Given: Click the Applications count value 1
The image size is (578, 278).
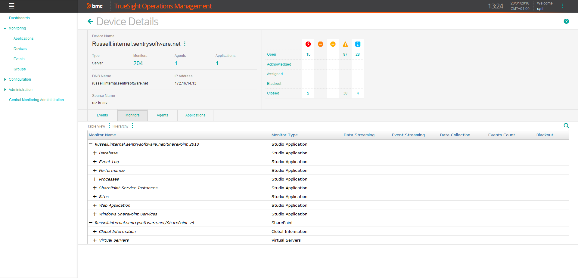Looking at the screenshot, I should [x=217, y=63].
